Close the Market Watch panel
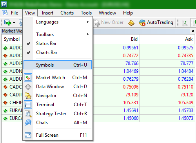The image size is (196, 143). 193,31
